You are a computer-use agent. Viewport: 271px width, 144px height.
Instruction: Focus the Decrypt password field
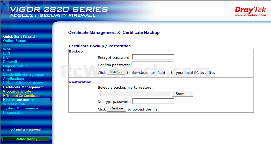[153, 101]
